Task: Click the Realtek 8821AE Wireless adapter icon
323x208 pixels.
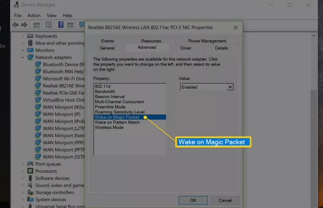Action: (38, 86)
